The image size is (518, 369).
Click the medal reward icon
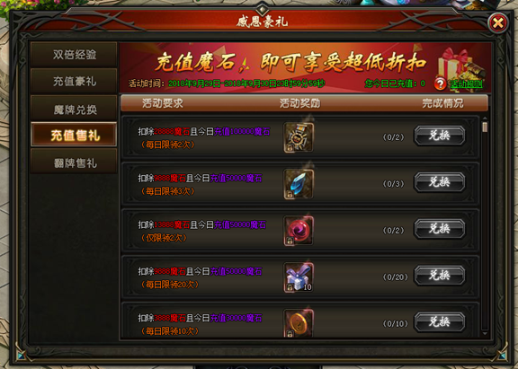pyautogui.click(x=299, y=137)
